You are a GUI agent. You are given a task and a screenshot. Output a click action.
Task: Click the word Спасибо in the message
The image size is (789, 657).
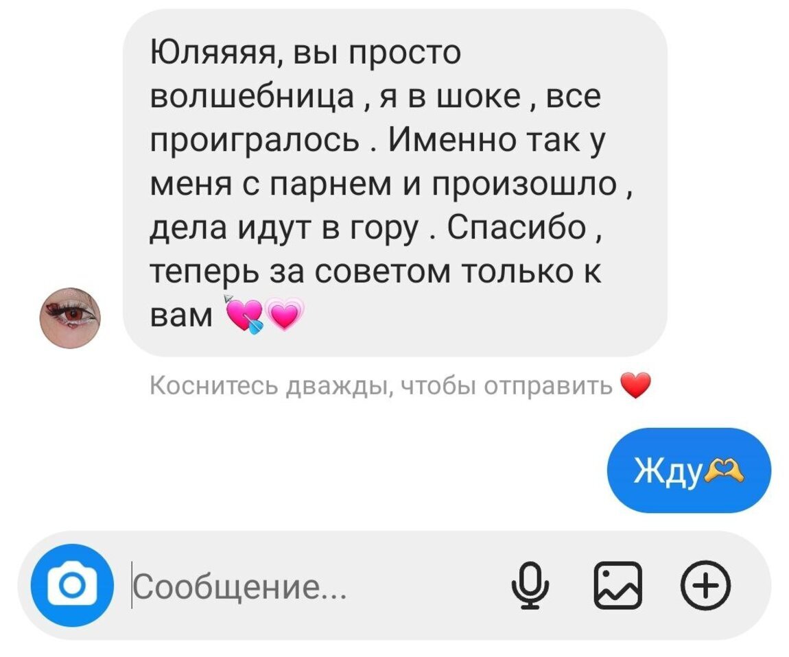pyautogui.click(x=516, y=228)
